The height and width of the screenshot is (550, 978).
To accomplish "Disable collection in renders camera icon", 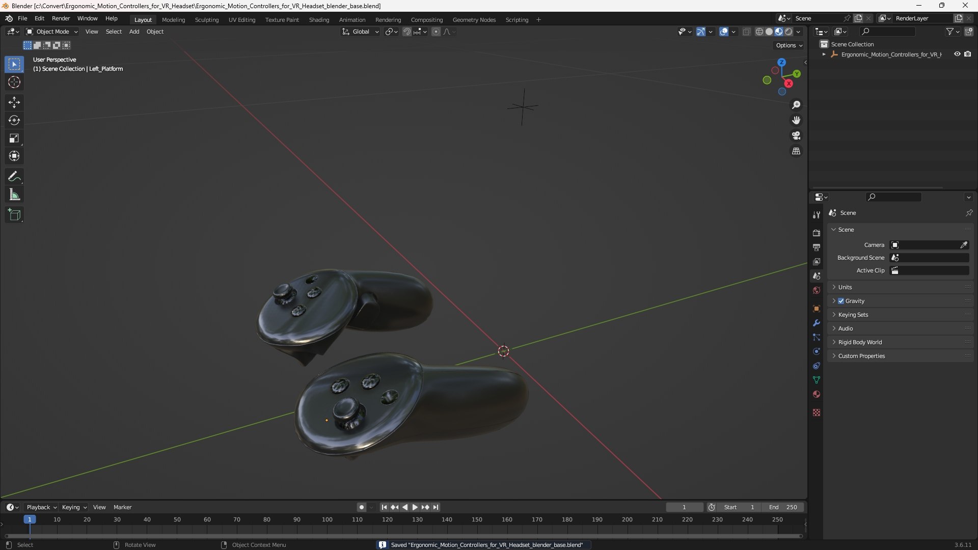I will coord(967,54).
